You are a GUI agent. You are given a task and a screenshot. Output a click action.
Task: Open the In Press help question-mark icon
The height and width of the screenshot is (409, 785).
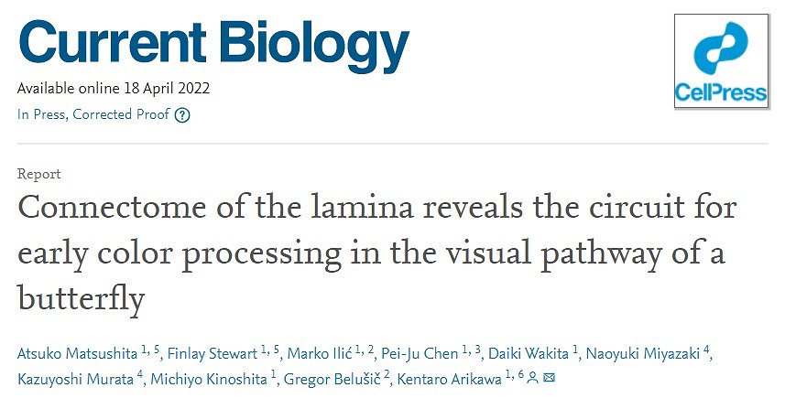click(182, 115)
